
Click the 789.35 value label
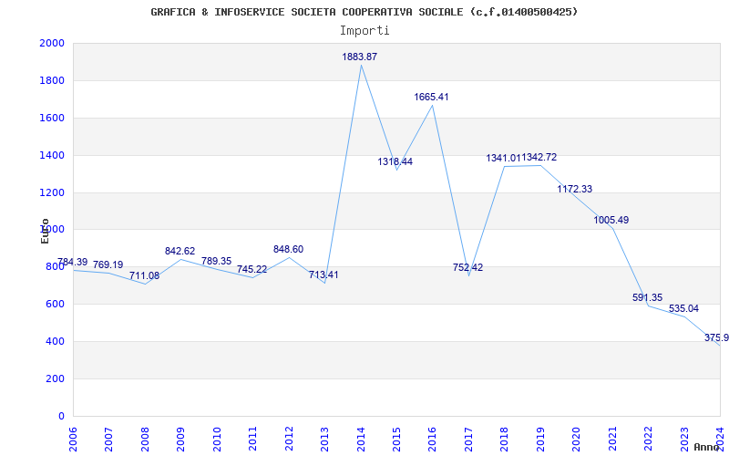(216, 261)
